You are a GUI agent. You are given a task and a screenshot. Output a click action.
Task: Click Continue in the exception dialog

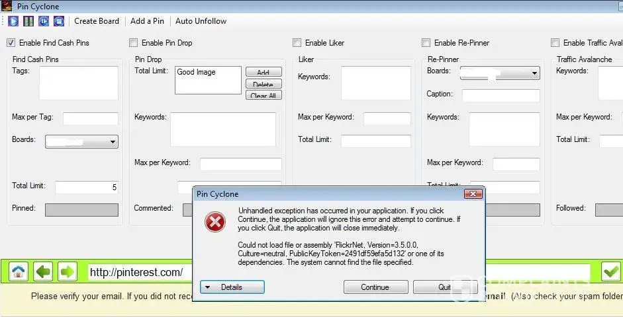point(375,287)
